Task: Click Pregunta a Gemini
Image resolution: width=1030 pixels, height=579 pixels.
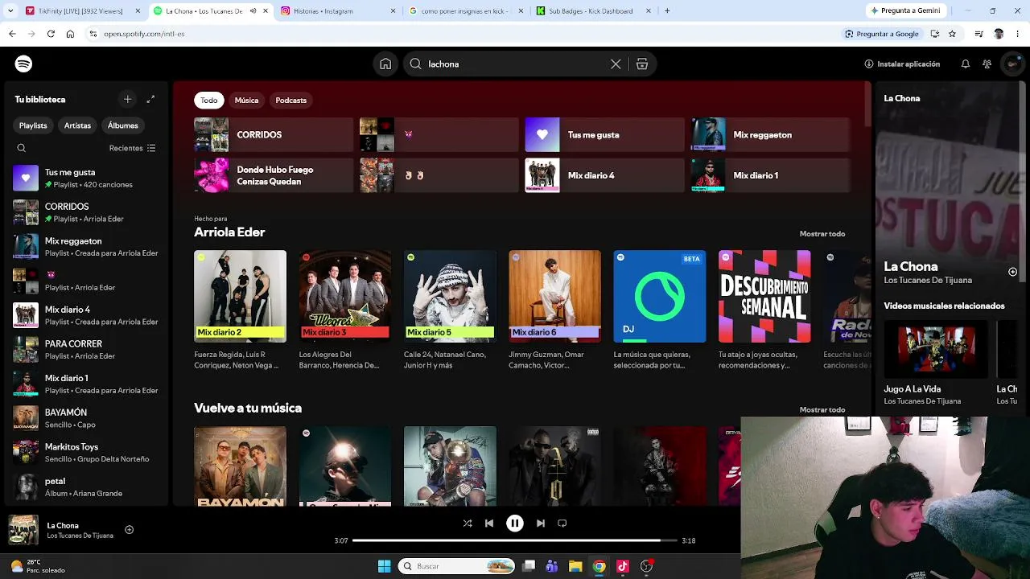Action: (x=905, y=11)
